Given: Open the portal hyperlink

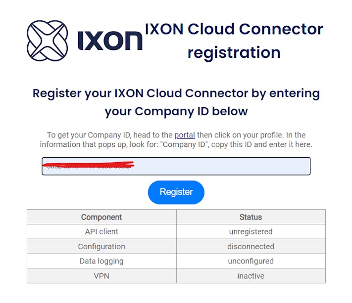Looking at the screenshot, I should [x=185, y=135].
